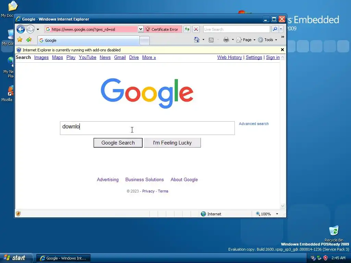Click status bar security shield icon
Screen dimensions: 351x263
point(18,214)
